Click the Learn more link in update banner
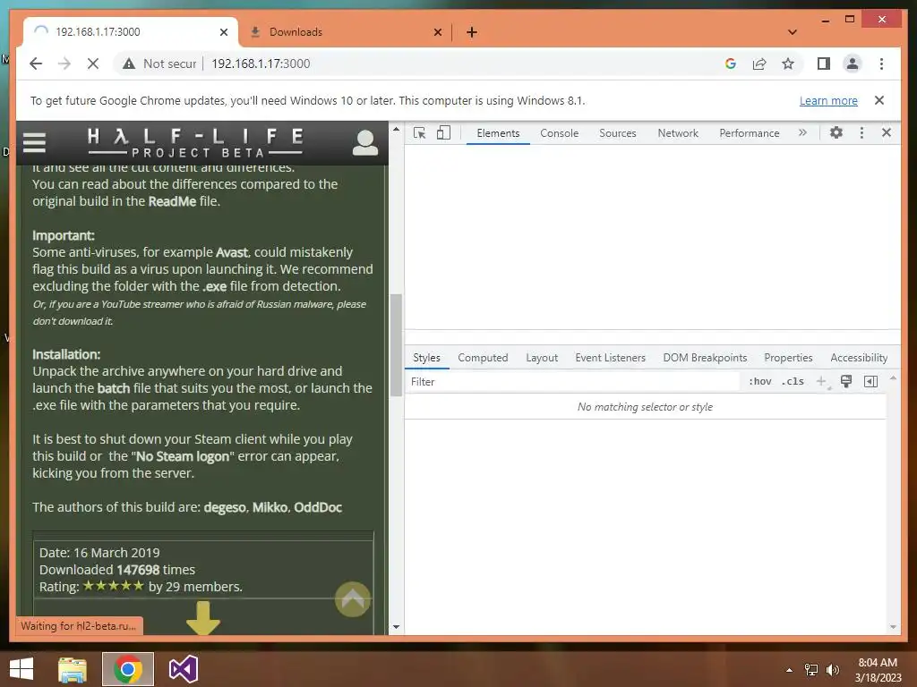Screen dimensions: 917x687 coord(828,100)
